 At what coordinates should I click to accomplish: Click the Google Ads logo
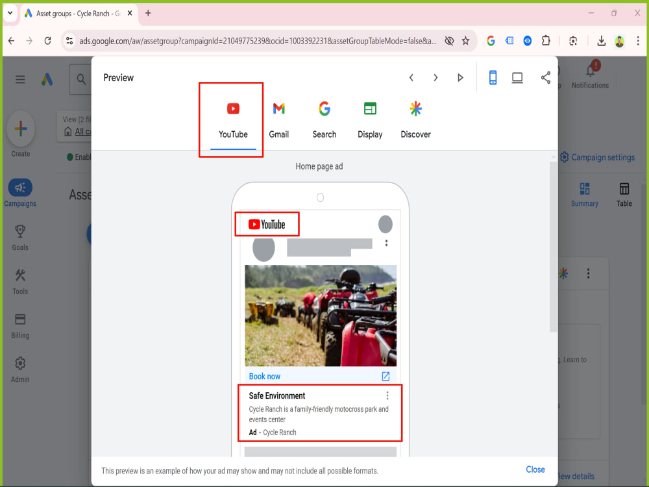[x=47, y=79]
